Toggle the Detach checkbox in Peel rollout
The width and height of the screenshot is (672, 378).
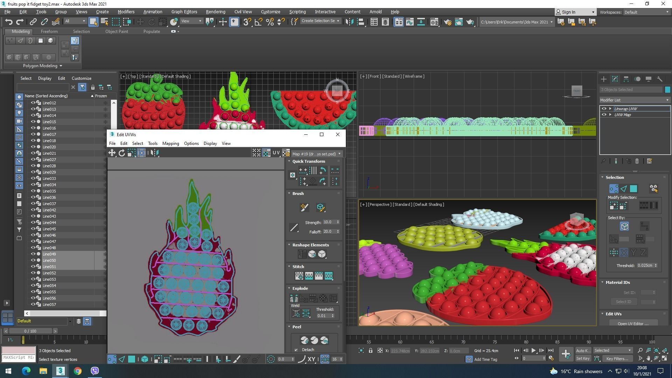tap(296, 350)
